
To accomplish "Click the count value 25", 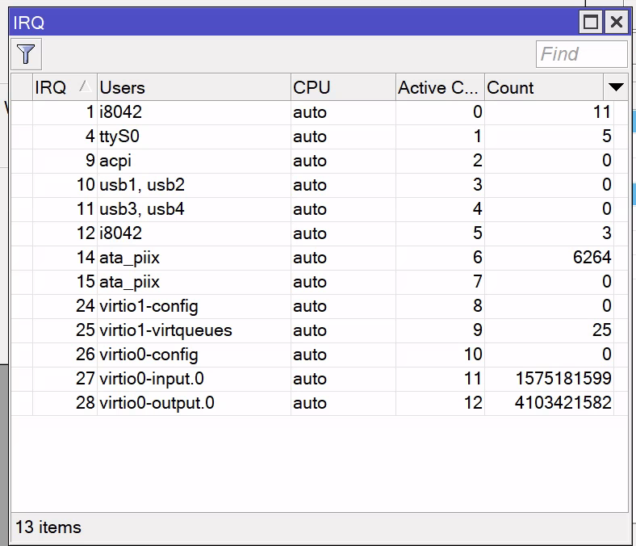I will click(x=601, y=330).
